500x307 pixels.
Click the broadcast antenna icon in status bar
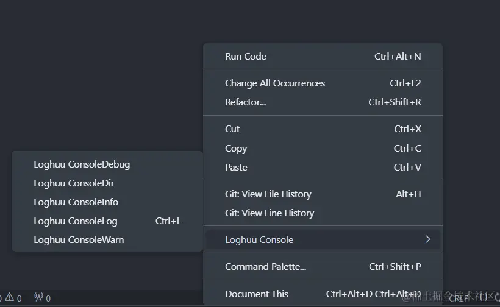tap(38, 297)
